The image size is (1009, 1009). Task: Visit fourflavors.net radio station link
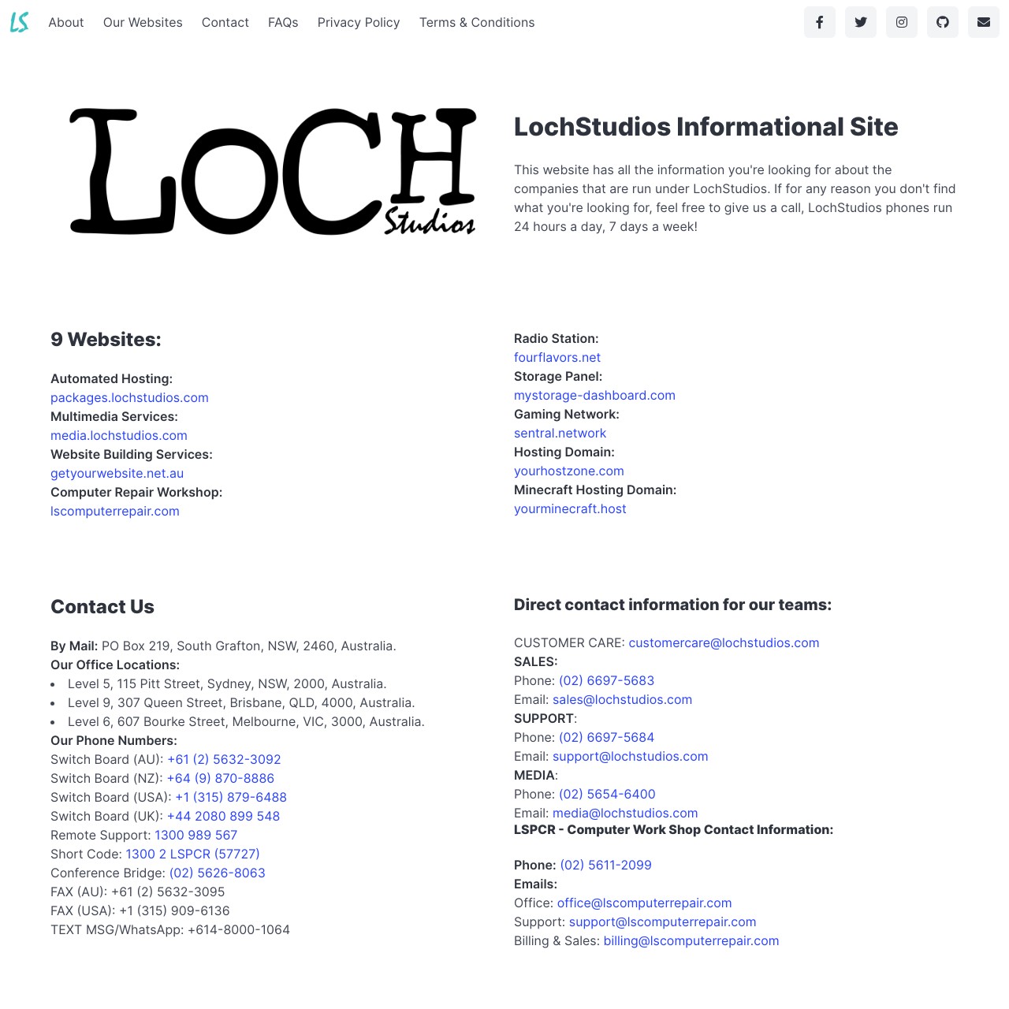click(557, 357)
